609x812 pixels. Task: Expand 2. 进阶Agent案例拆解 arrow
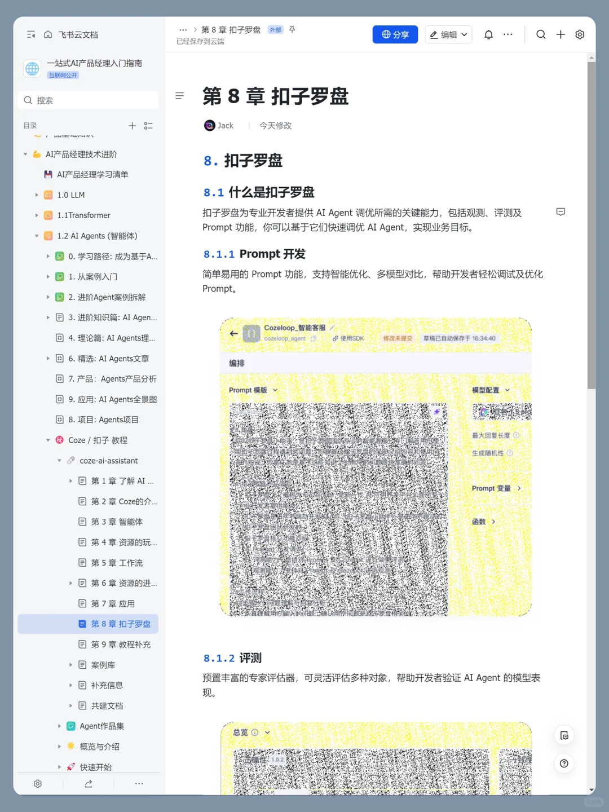click(48, 297)
